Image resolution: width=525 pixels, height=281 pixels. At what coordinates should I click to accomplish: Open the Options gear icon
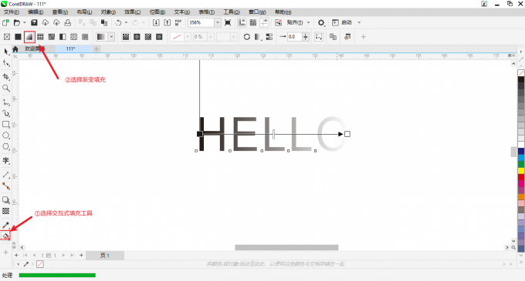[x=321, y=22]
